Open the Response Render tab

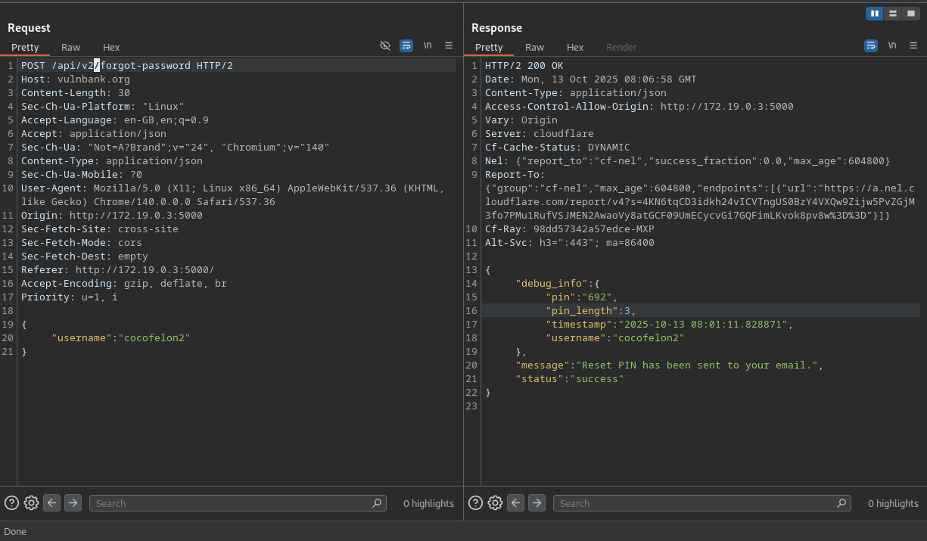click(621, 48)
